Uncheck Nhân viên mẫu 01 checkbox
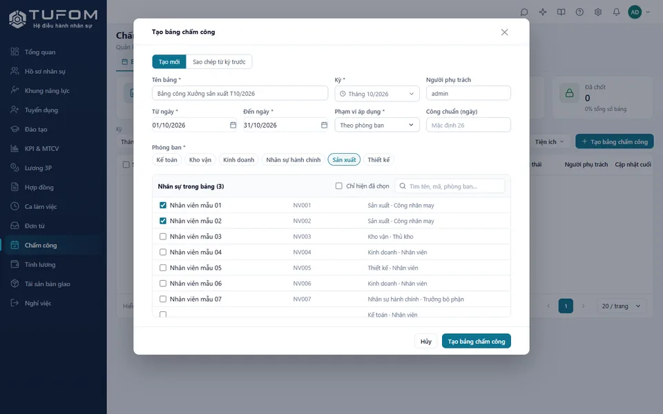The image size is (663, 414). 163,206
